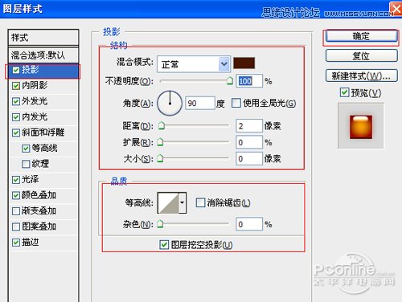Select the 外发光 style entry

pyautogui.click(x=35, y=101)
